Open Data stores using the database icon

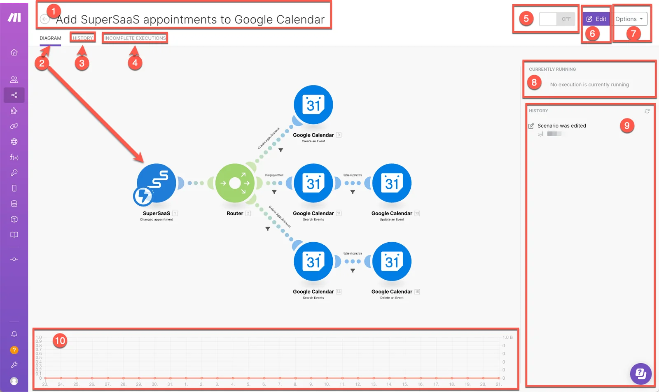click(14, 204)
